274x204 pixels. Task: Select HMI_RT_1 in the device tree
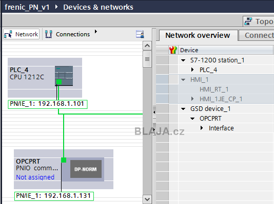click(214, 89)
